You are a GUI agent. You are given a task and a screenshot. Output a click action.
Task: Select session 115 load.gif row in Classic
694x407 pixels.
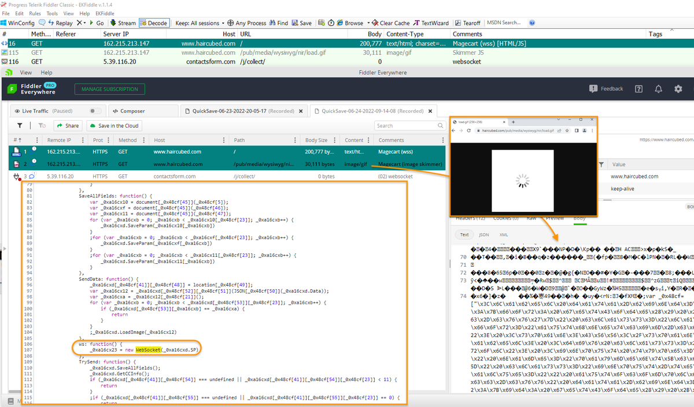click(347, 53)
